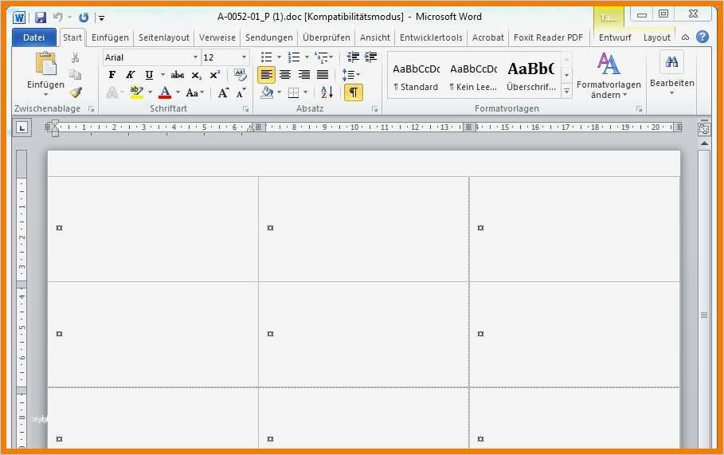This screenshot has width=724, height=455.
Task: Open the font size 12 dropdown
Action: tap(244, 57)
